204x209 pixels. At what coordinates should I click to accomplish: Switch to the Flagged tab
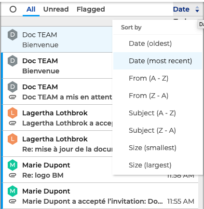(91, 9)
